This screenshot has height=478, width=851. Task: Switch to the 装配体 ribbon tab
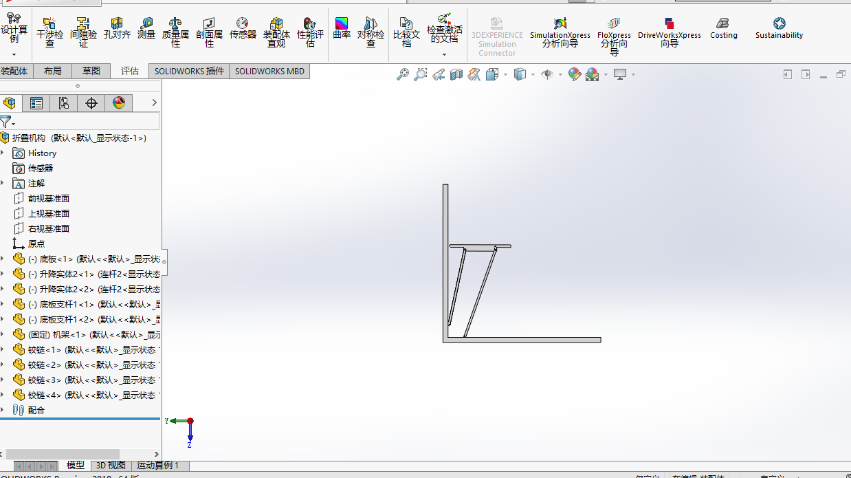(14, 71)
